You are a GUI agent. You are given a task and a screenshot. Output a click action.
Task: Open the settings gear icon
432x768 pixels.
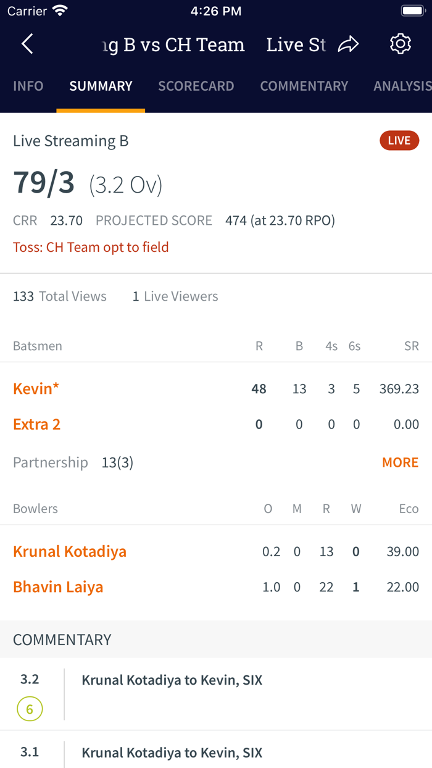[x=401, y=44]
